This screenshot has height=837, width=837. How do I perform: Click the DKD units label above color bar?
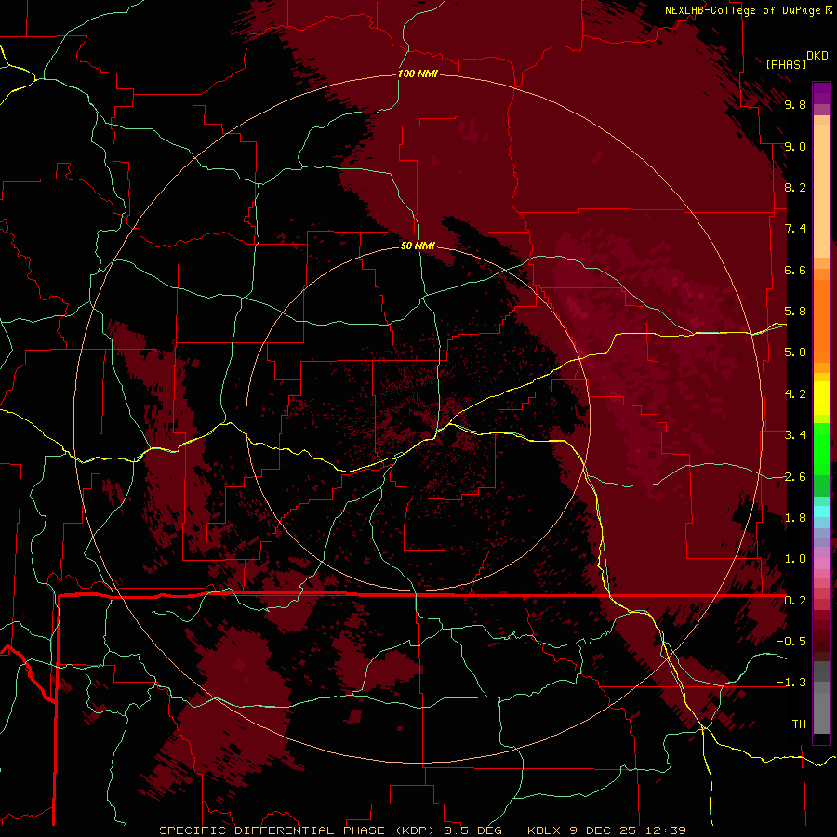pyautogui.click(x=817, y=56)
